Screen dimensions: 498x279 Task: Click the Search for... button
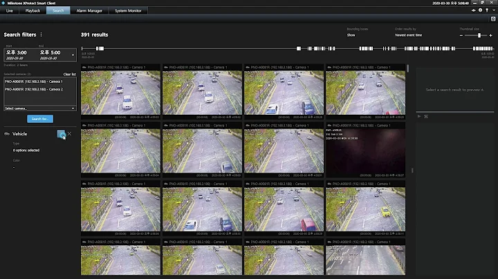pos(40,119)
